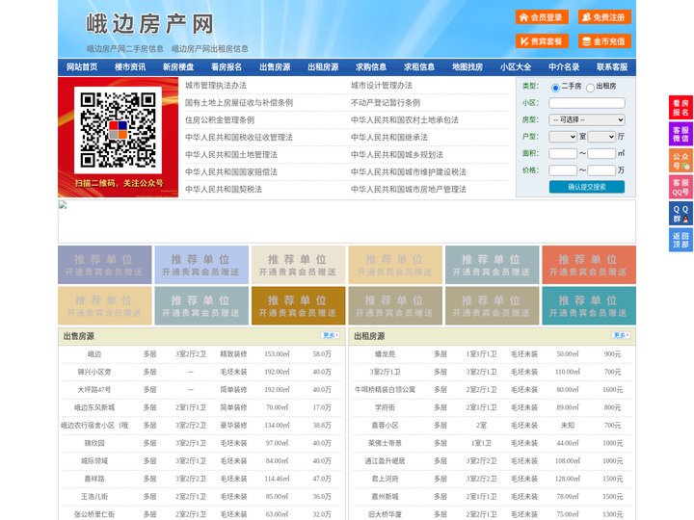Click the 小区 name input field

(x=587, y=103)
